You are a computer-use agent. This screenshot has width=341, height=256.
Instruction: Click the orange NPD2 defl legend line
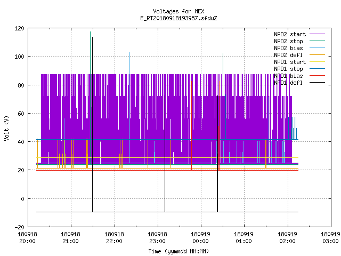tap(317, 55)
